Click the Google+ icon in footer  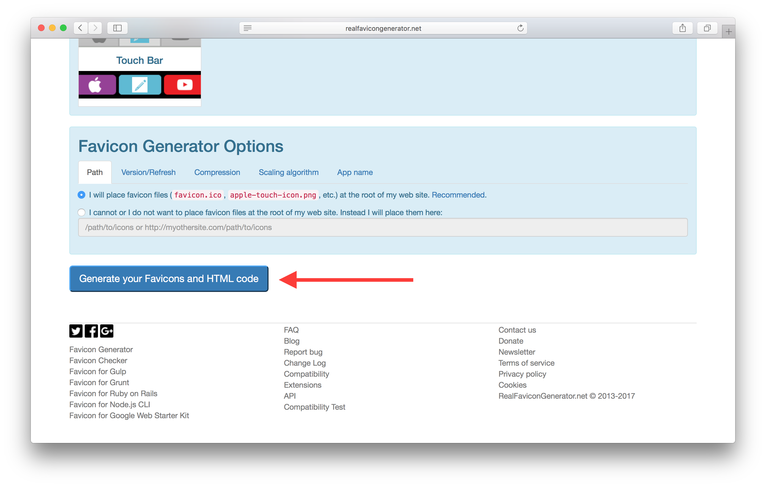107,330
